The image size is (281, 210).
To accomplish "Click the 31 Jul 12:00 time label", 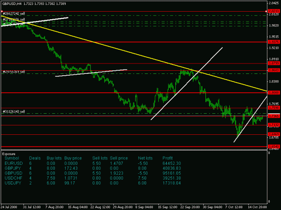I will pos(32,207).
